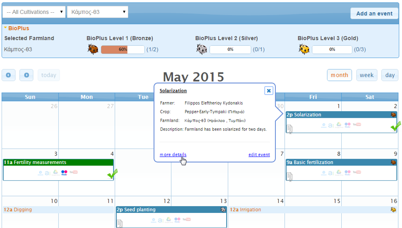
Task: Click Flickr icon in Seed planting event
Action: pyautogui.click(x=177, y=220)
